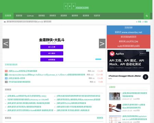The height and width of the screenshot is (123, 154).
Task: Click the last green link right of announcement bar
Action: (x=146, y=22)
